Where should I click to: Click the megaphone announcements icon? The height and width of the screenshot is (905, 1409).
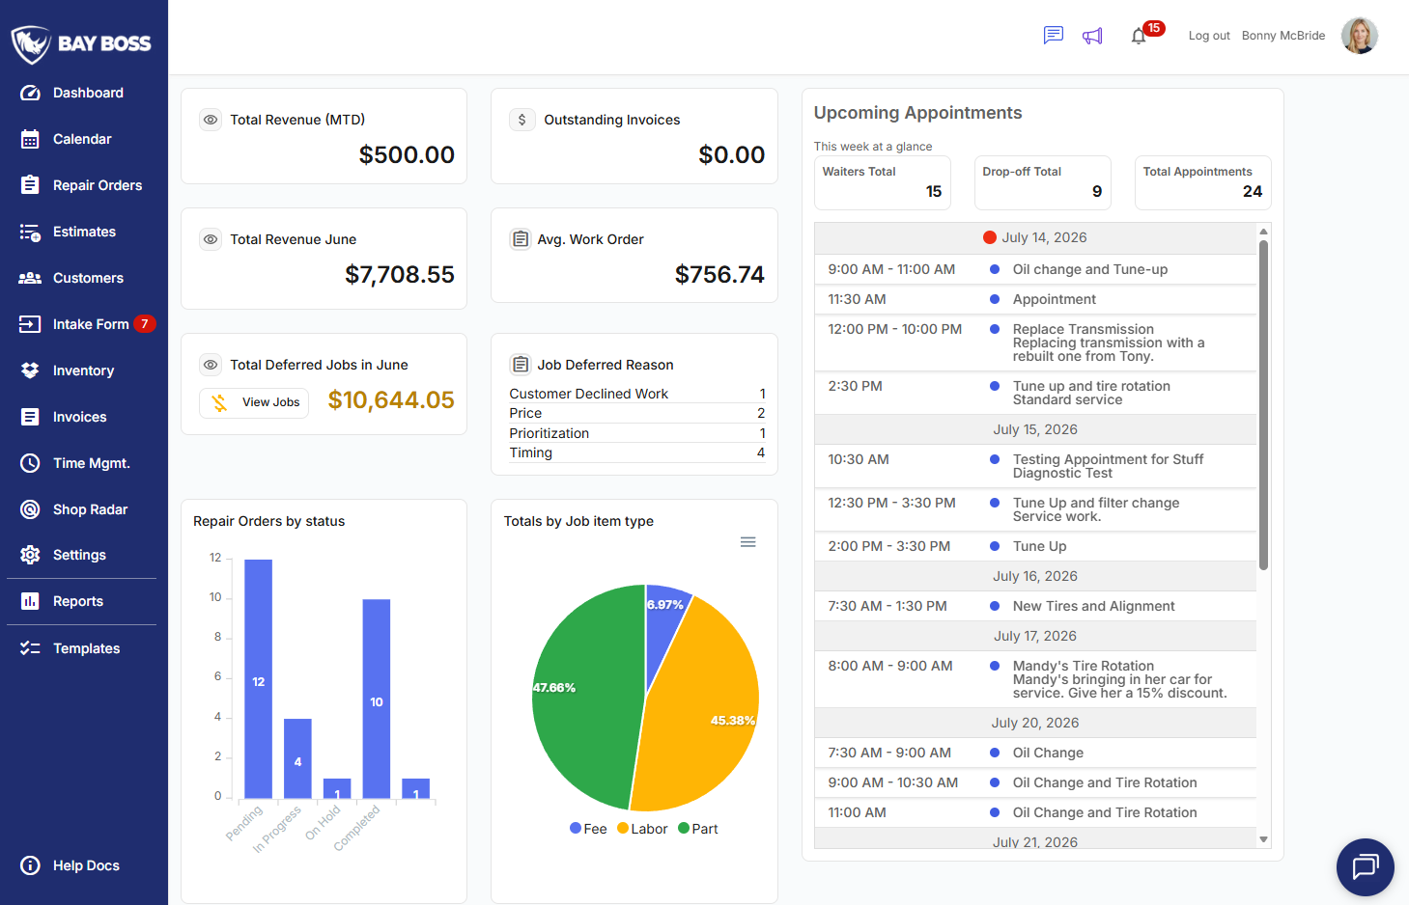pyautogui.click(x=1092, y=36)
